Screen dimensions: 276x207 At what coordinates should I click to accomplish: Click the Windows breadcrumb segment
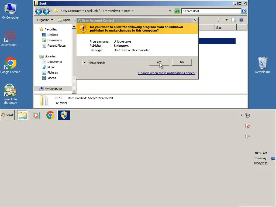coord(114,11)
